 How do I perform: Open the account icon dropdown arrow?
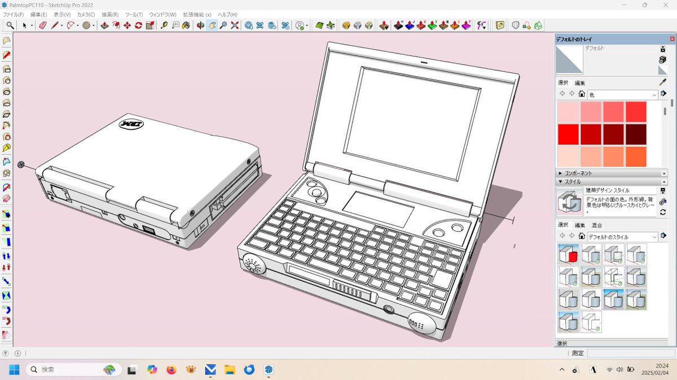pyautogui.click(x=307, y=26)
